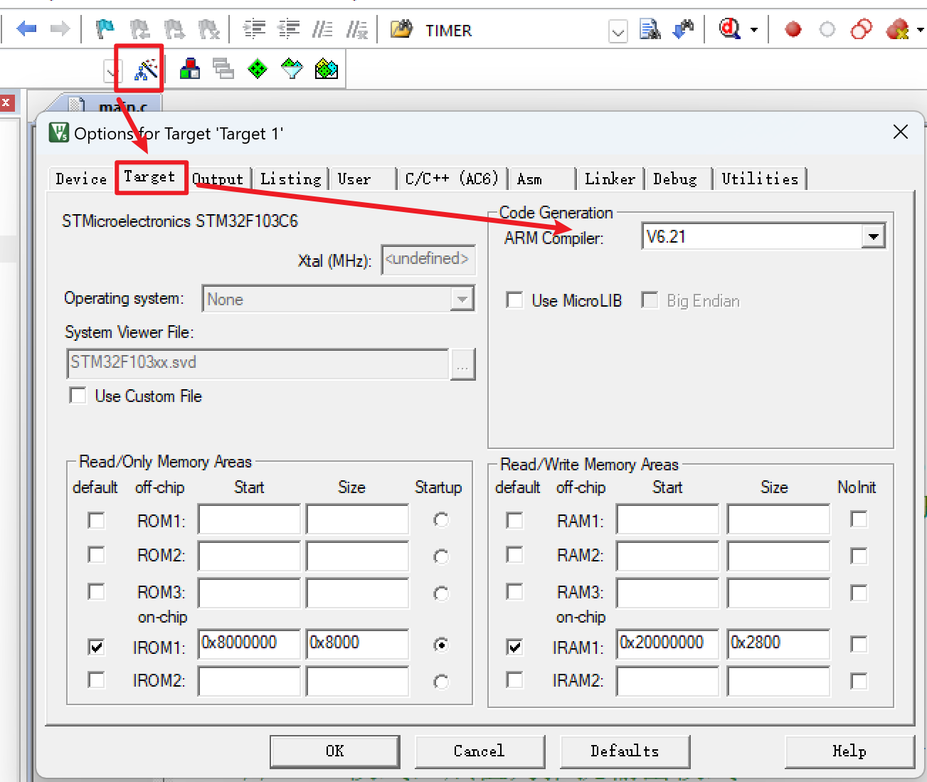Expand the target selection dropdown beside the wand
927x782 pixels.
112,71
